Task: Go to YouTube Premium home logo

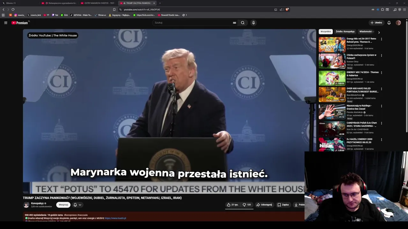Action: point(20,23)
